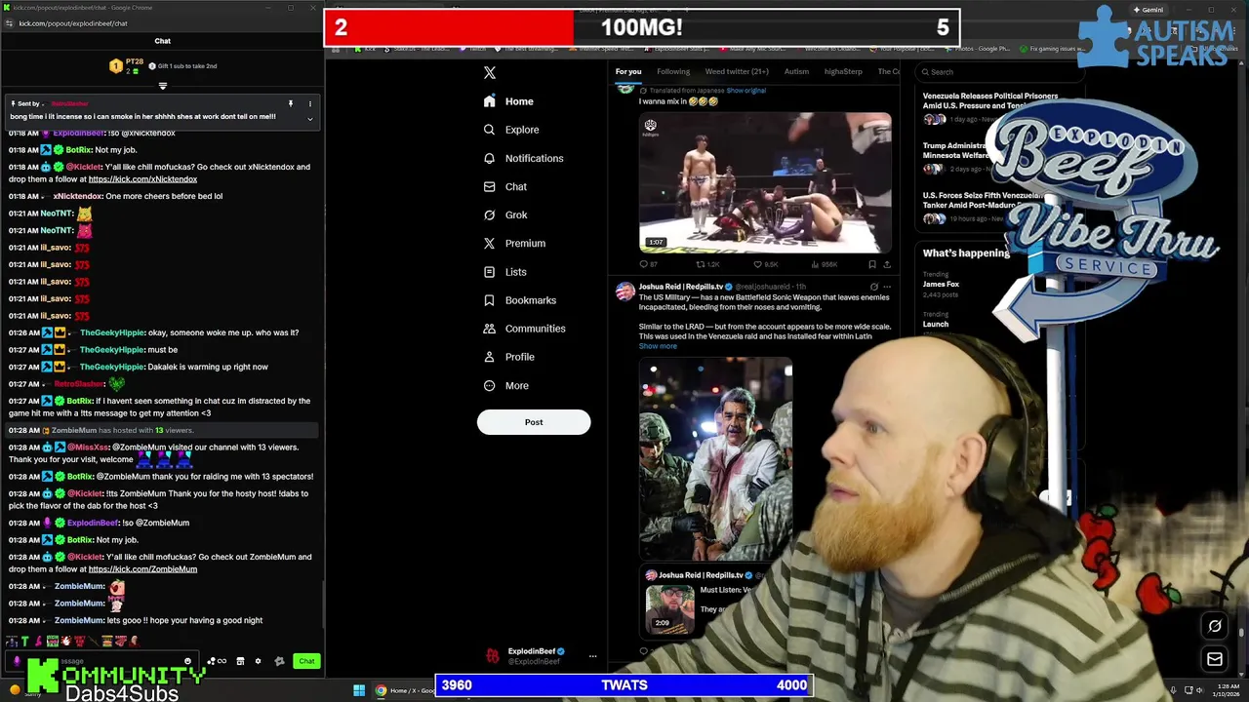This screenshot has height=702, width=1249.
Task: Open pinned message three-dot menu
Action: 310,103
